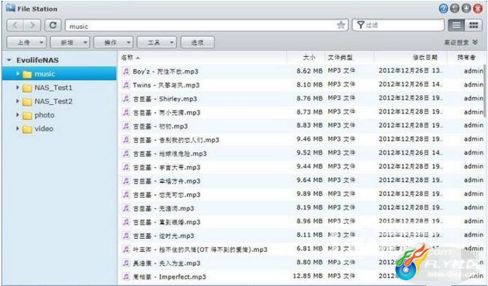Open the Upload dropdown button

(x=26, y=42)
